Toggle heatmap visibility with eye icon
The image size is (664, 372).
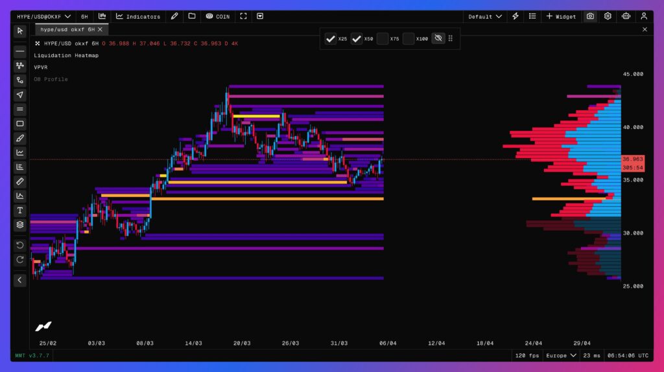pyautogui.click(x=438, y=39)
